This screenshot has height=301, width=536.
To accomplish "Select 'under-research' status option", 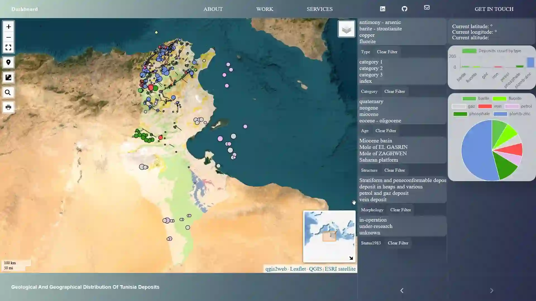I will [x=376, y=226].
